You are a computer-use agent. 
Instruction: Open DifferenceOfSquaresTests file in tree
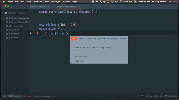click(19, 22)
